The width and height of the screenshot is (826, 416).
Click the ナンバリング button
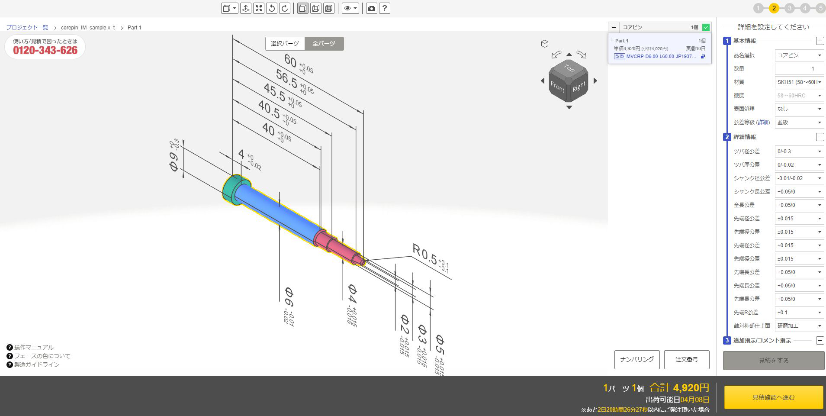(637, 360)
